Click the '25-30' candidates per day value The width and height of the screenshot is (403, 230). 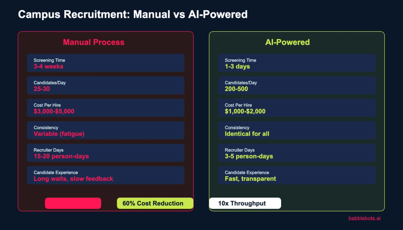pos(42,89)
